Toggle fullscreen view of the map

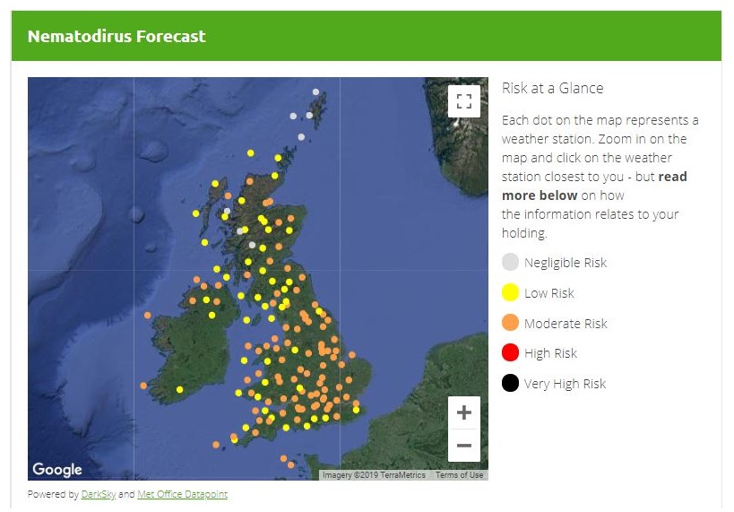coord(464,101)
